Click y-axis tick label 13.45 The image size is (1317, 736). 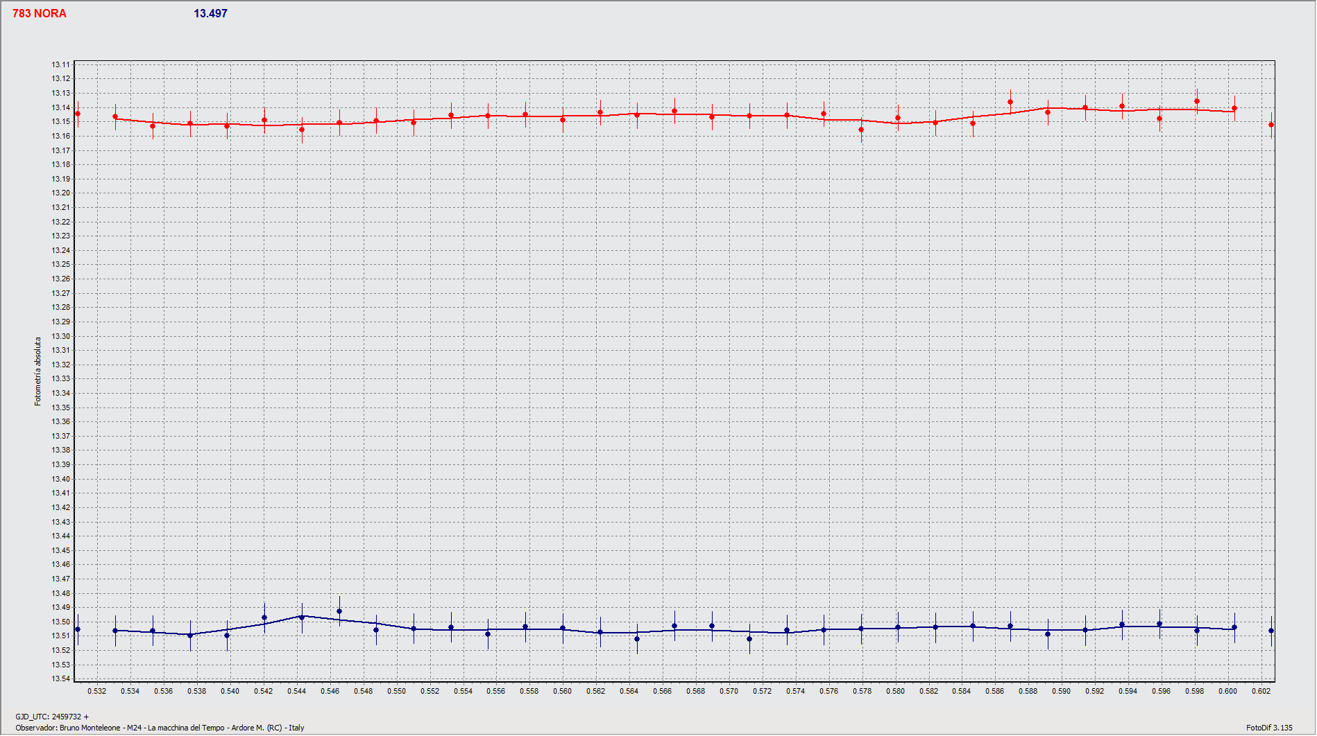tap(60, 550)
